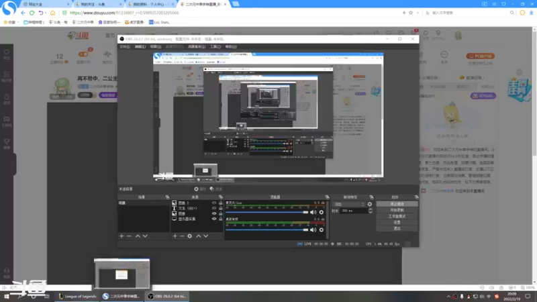Toggle lock on 图像 2 source

(221, 203)
